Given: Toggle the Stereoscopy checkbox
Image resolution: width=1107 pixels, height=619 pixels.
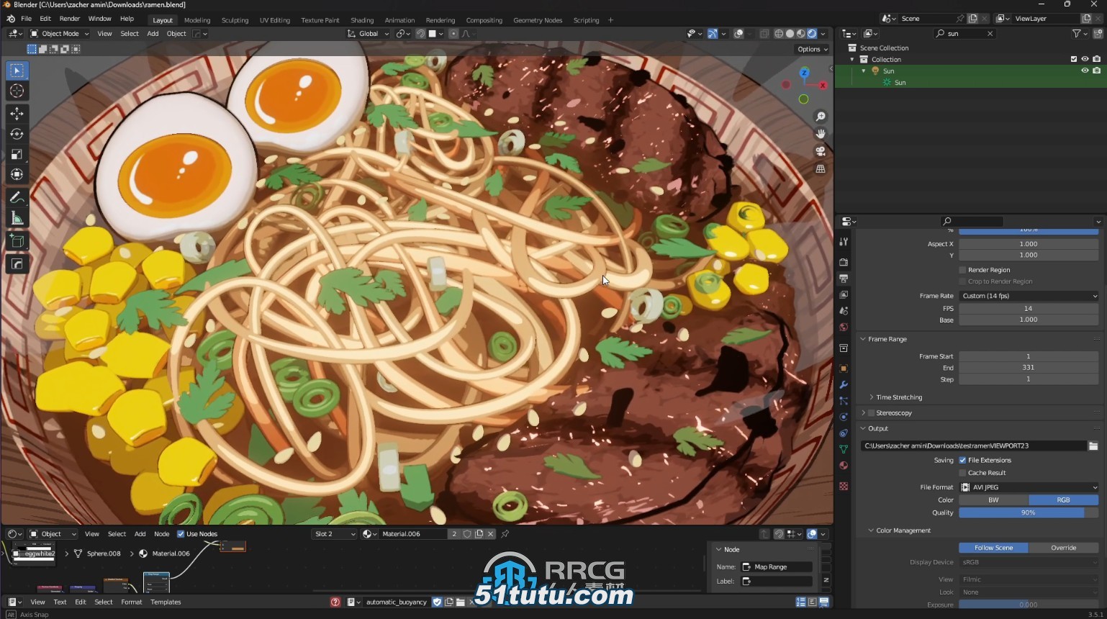Looking at the screenshot, I should click(871, 413).
